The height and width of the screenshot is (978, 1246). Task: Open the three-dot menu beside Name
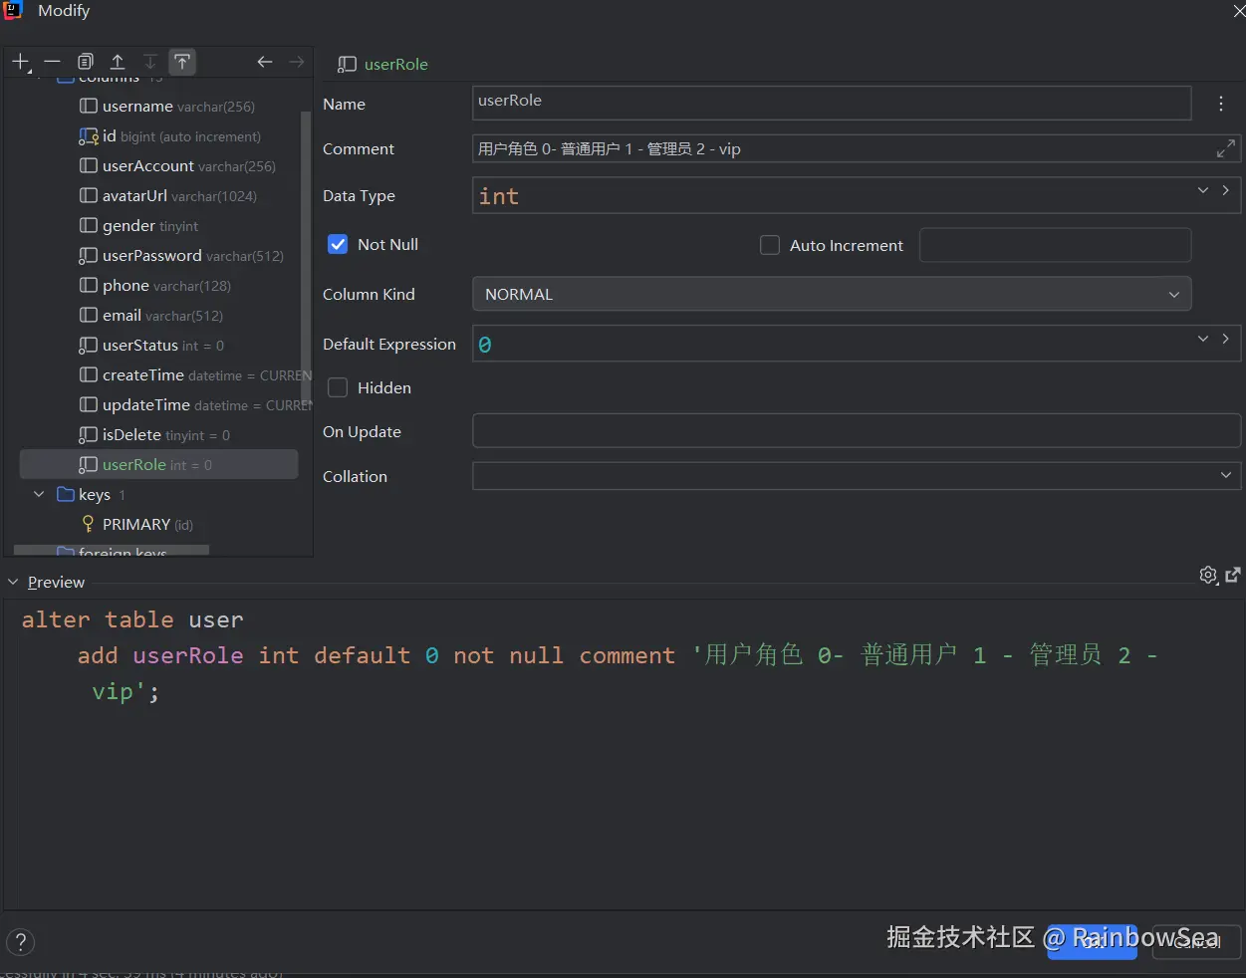pyautogui.click(x=1221, y=104)
